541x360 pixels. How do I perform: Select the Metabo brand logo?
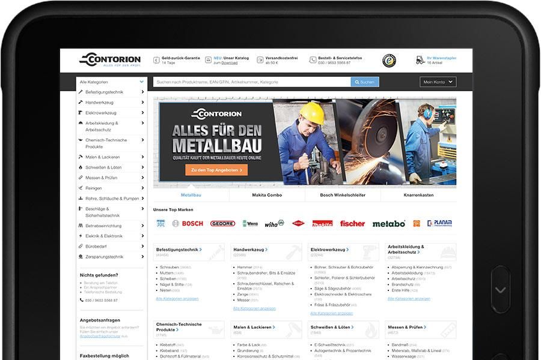pos(388,222)
